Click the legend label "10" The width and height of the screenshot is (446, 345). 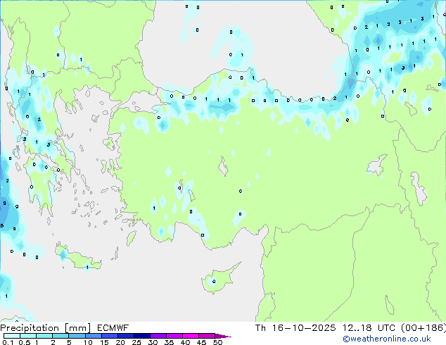pos(88,342)
